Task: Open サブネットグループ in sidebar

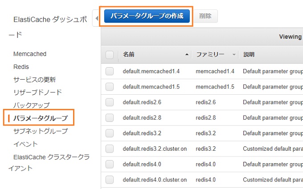Action: 41,131
